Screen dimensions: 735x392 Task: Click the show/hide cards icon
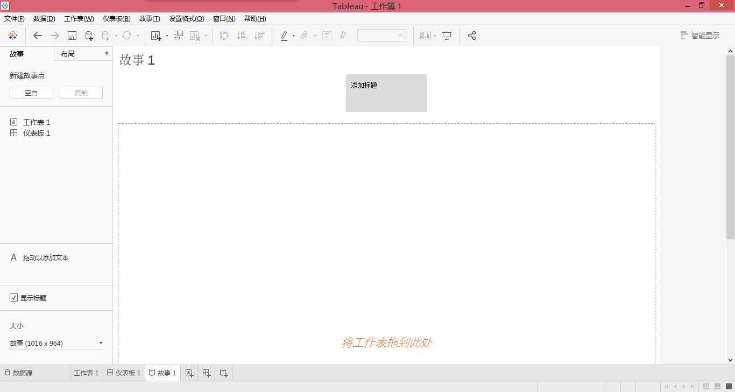[425, 36]
